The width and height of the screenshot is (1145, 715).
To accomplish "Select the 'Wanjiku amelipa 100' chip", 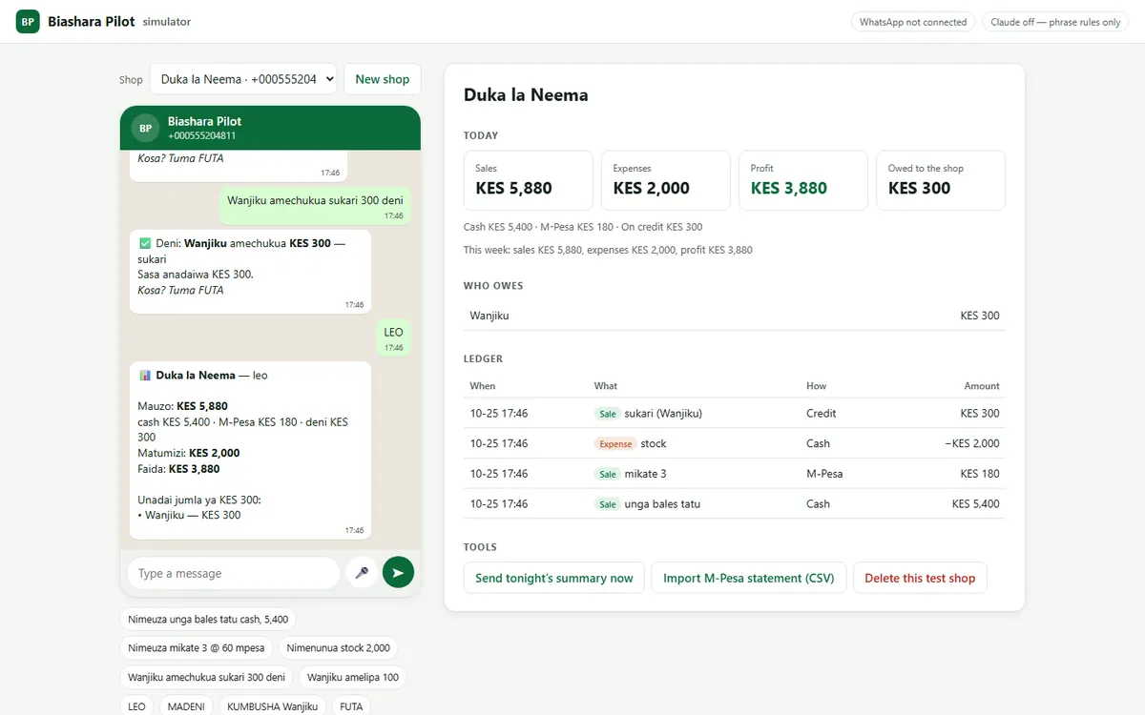I will (353, 678).
